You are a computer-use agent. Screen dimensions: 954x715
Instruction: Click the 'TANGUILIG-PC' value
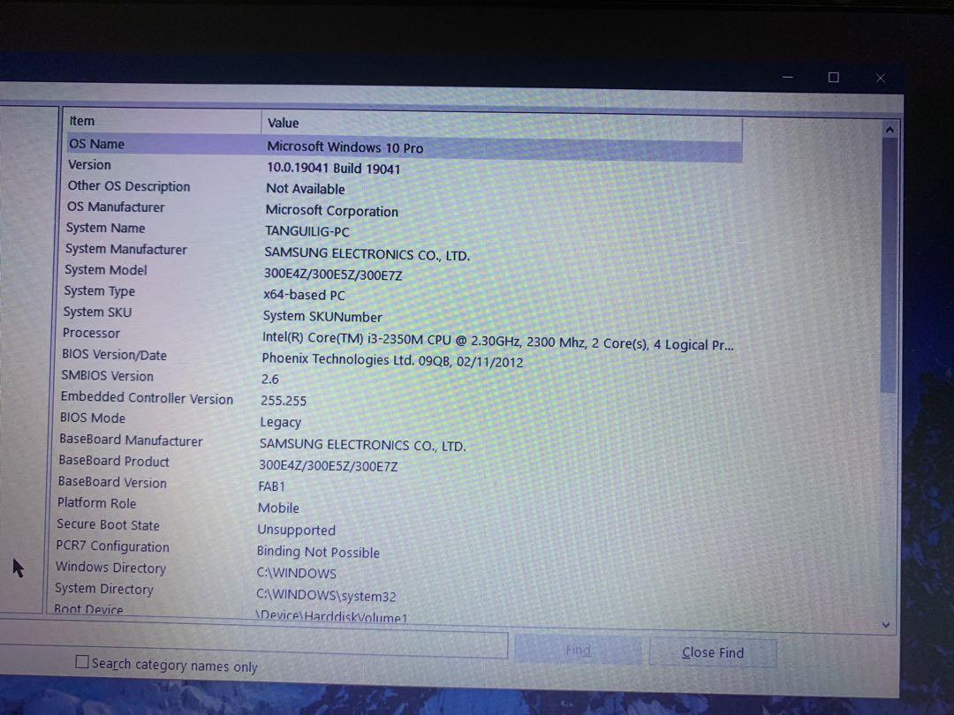[x=307, y=231]
